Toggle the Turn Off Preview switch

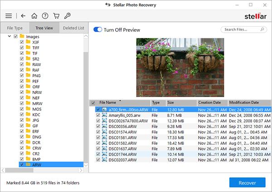click(x=97, y=30)
